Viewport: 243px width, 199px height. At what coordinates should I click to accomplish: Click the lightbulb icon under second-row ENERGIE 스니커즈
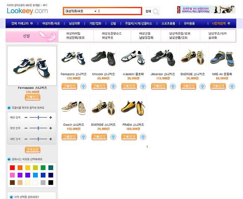(x=113, y=137)
